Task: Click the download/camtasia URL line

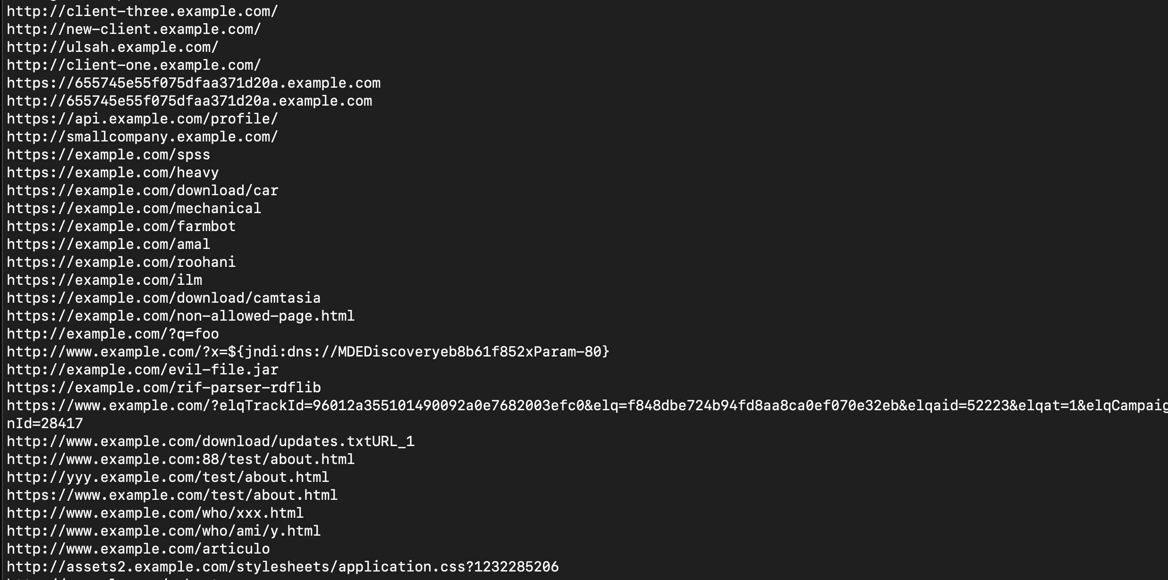Action: [163, 298]
